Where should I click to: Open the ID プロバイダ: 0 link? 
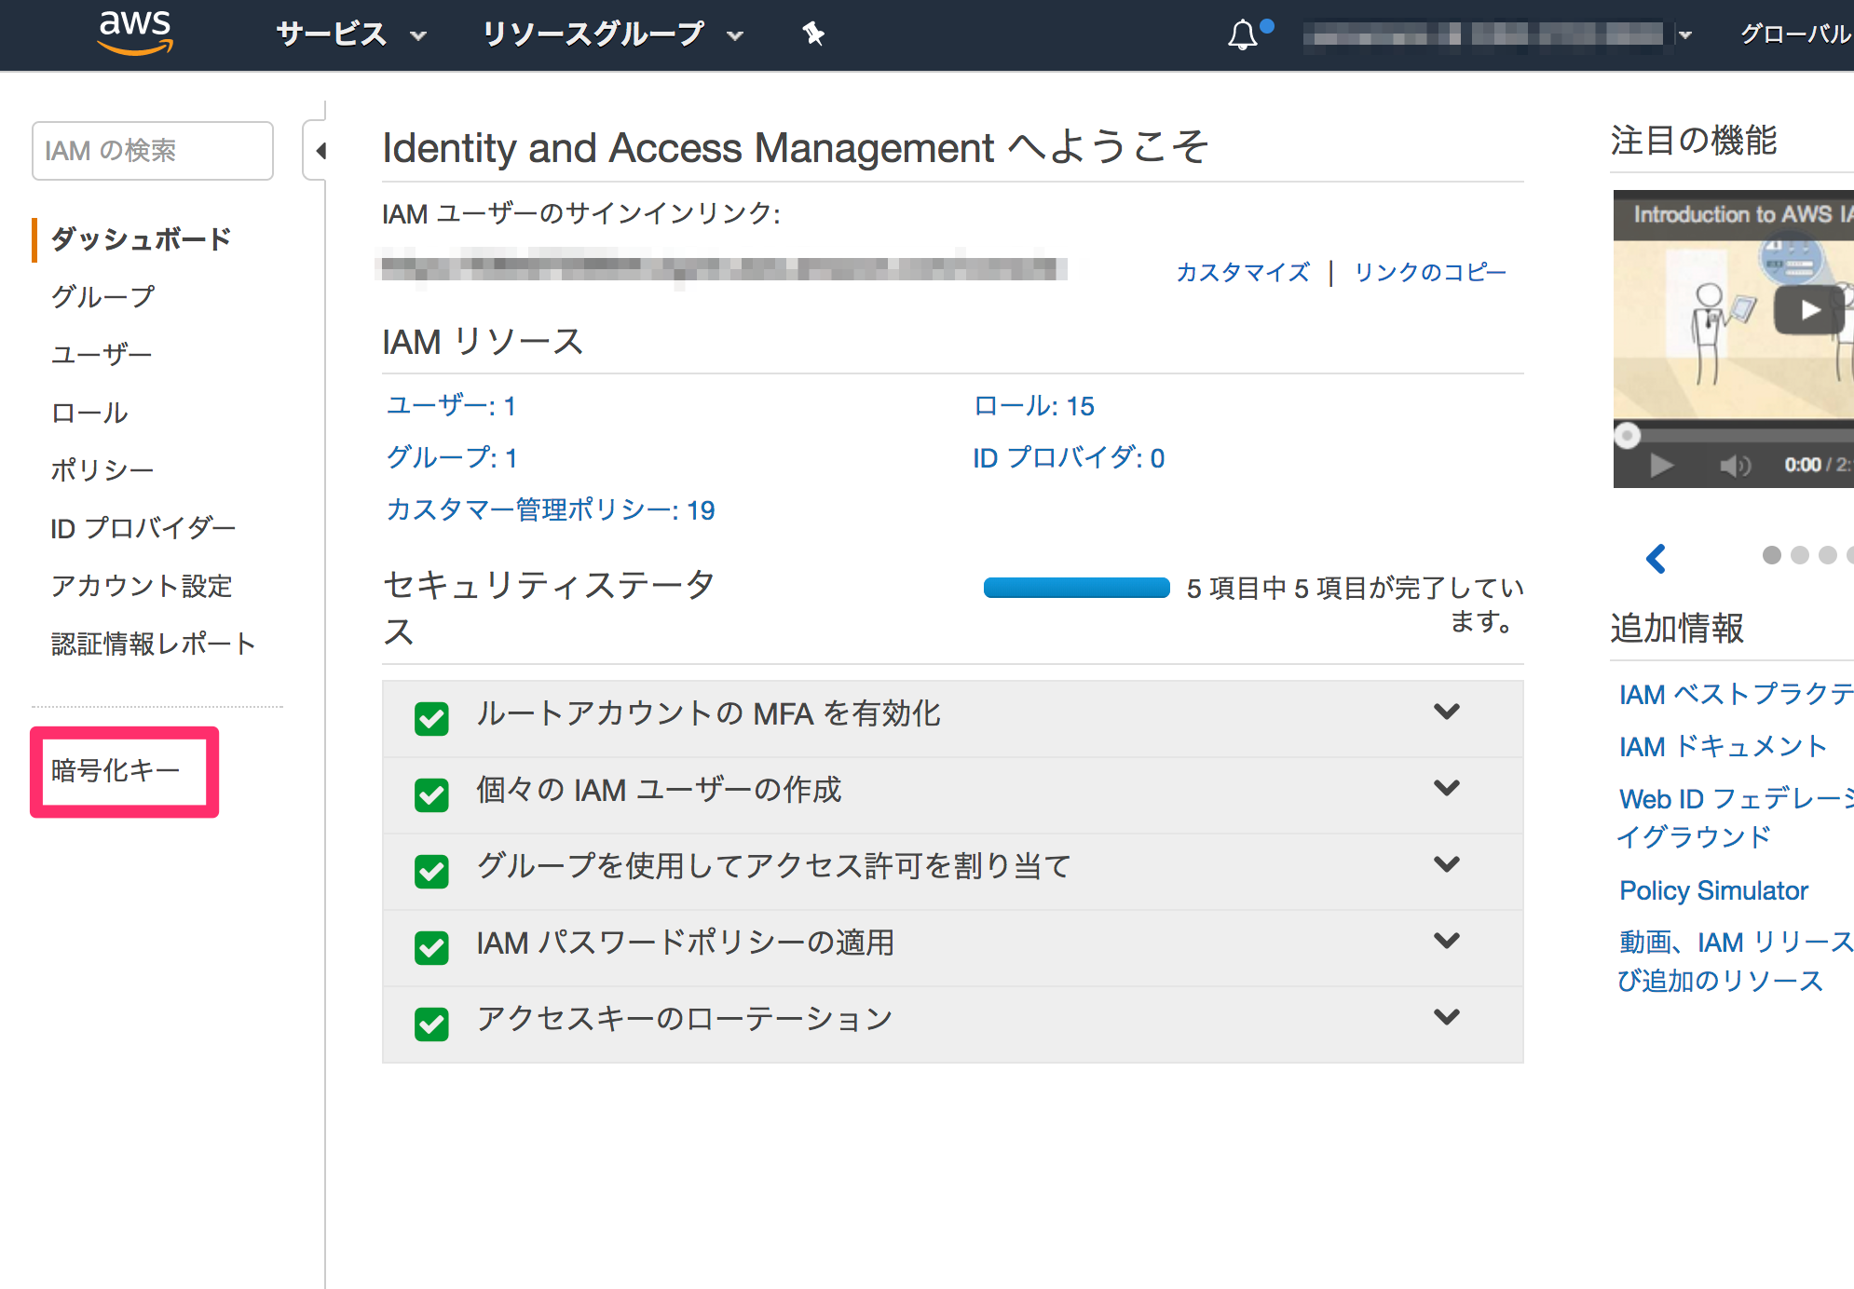click(1069, 457)
